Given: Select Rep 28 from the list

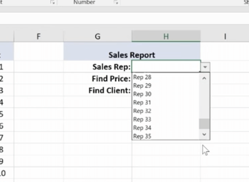Looking at the screenshot, I should [x=165, y=77].
